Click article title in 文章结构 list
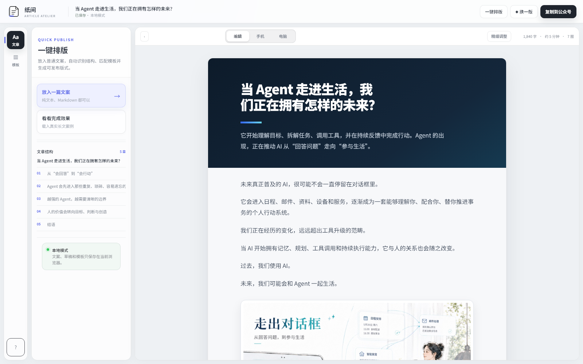Image resolution: width=583 pixels, height=364 pixels. click(79, 161)
